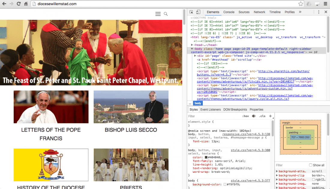Click the Feast of St. Peter slider image
This screenshot has height=189, width=330.
tap(91, 52)
